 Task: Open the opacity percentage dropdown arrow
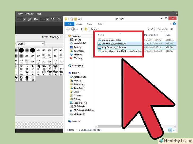click(24, 19)
